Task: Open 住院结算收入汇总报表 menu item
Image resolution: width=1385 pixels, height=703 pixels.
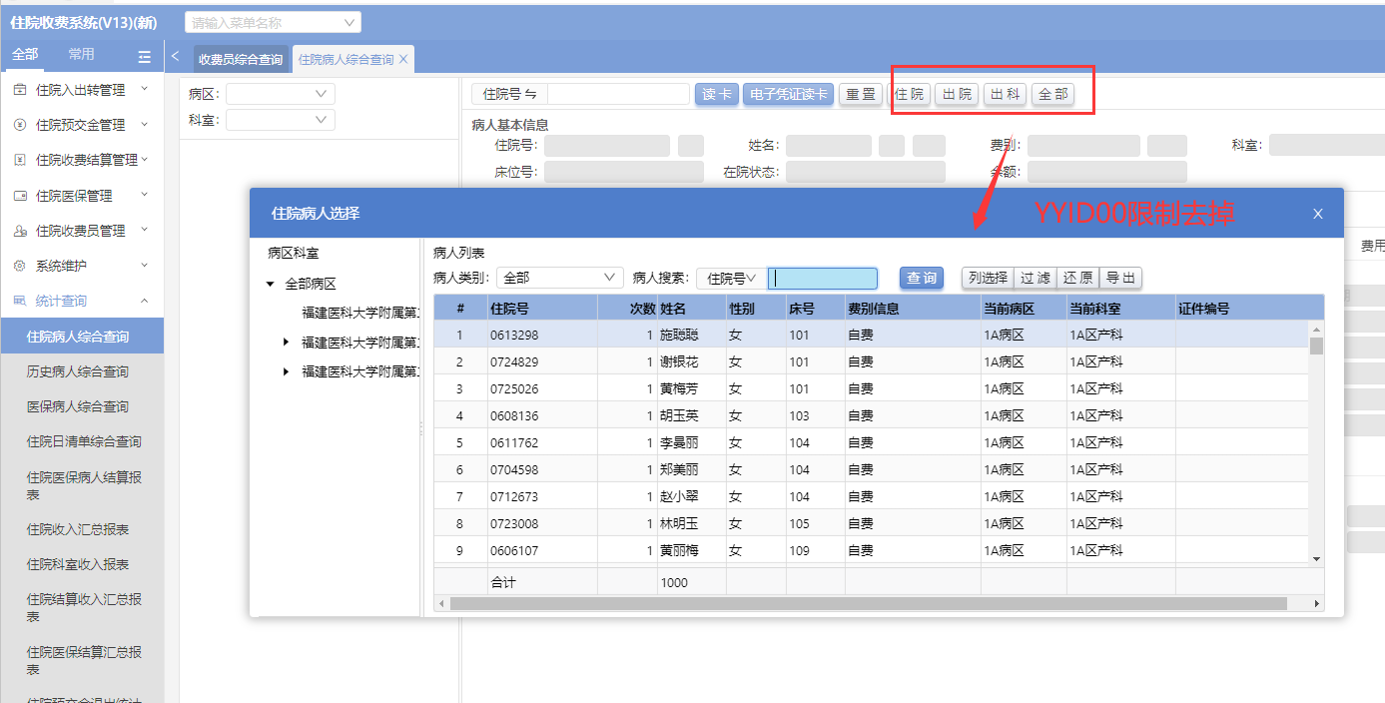Action: point(84,608)
